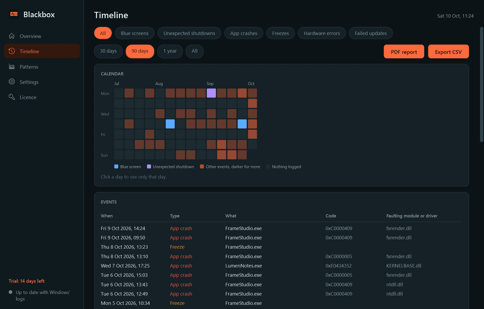
Task: Select the 90 days range
Action: click(140, 51)
